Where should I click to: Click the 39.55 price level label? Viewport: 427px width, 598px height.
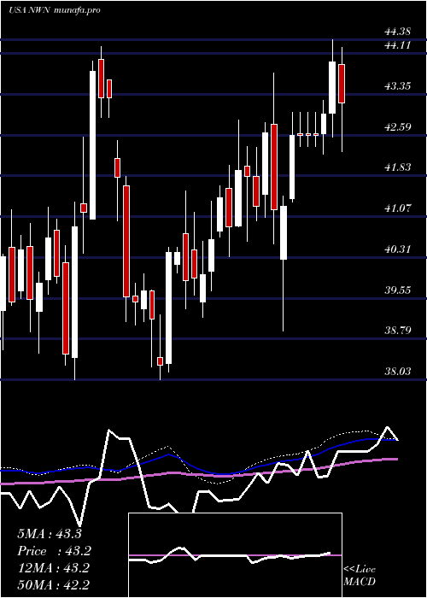click(398, 290)
